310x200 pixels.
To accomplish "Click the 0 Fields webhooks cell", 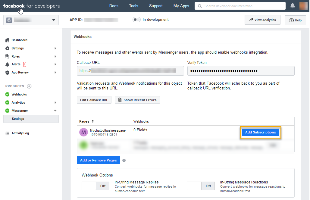I will pyautogui.click(x=140, y=130).
